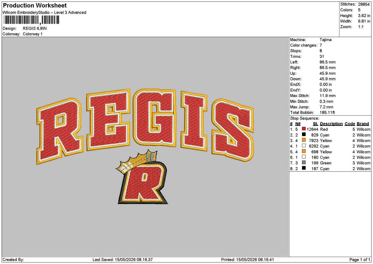Click the 'Colorway 1' value
The image size is (373, 264).
click(x=33, y=34)
